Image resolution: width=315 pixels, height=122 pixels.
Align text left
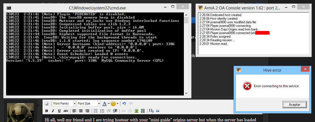coord(74,111)
